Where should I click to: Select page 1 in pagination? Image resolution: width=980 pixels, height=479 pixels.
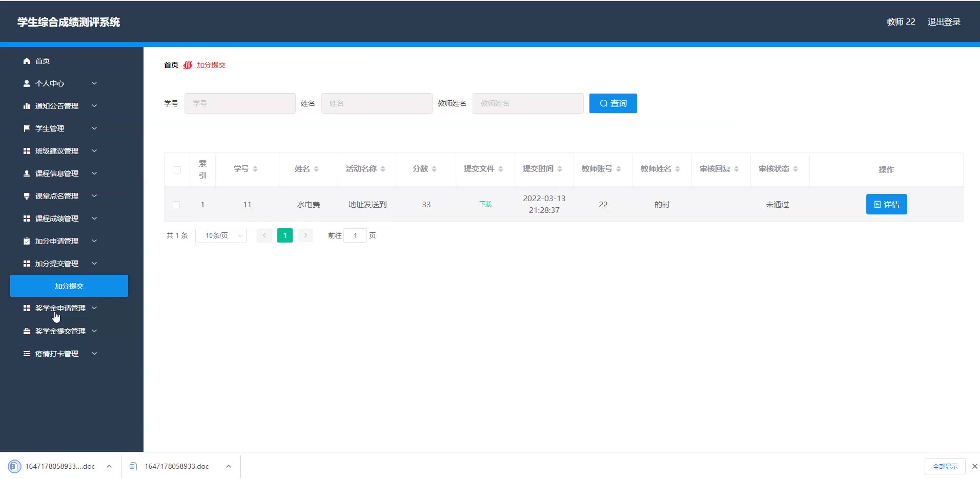click(285, 235)
